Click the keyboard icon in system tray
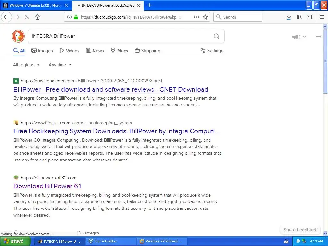Image resolution: width=328 pixels, height=246 pixels. pos(286,242)
